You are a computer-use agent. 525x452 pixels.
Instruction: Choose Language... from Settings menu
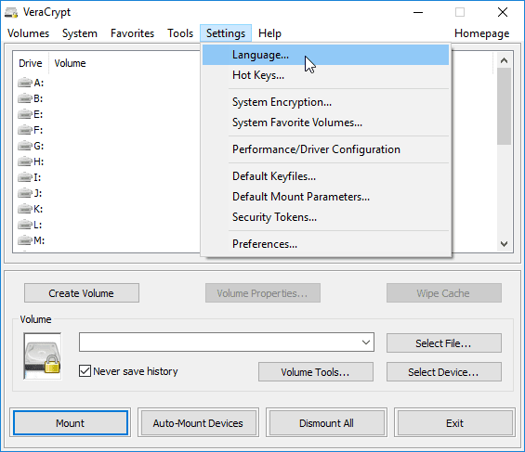325,55
